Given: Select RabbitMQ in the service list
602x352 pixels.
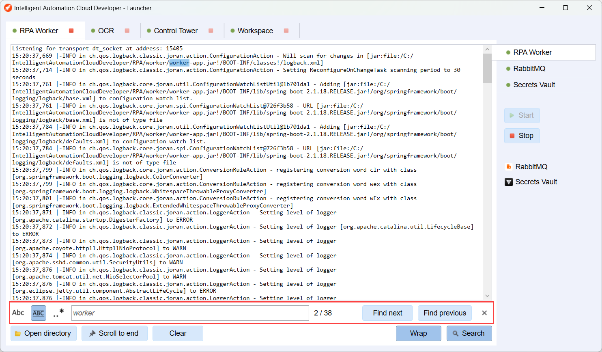Looking at the screenshot, I should (529, 69).
